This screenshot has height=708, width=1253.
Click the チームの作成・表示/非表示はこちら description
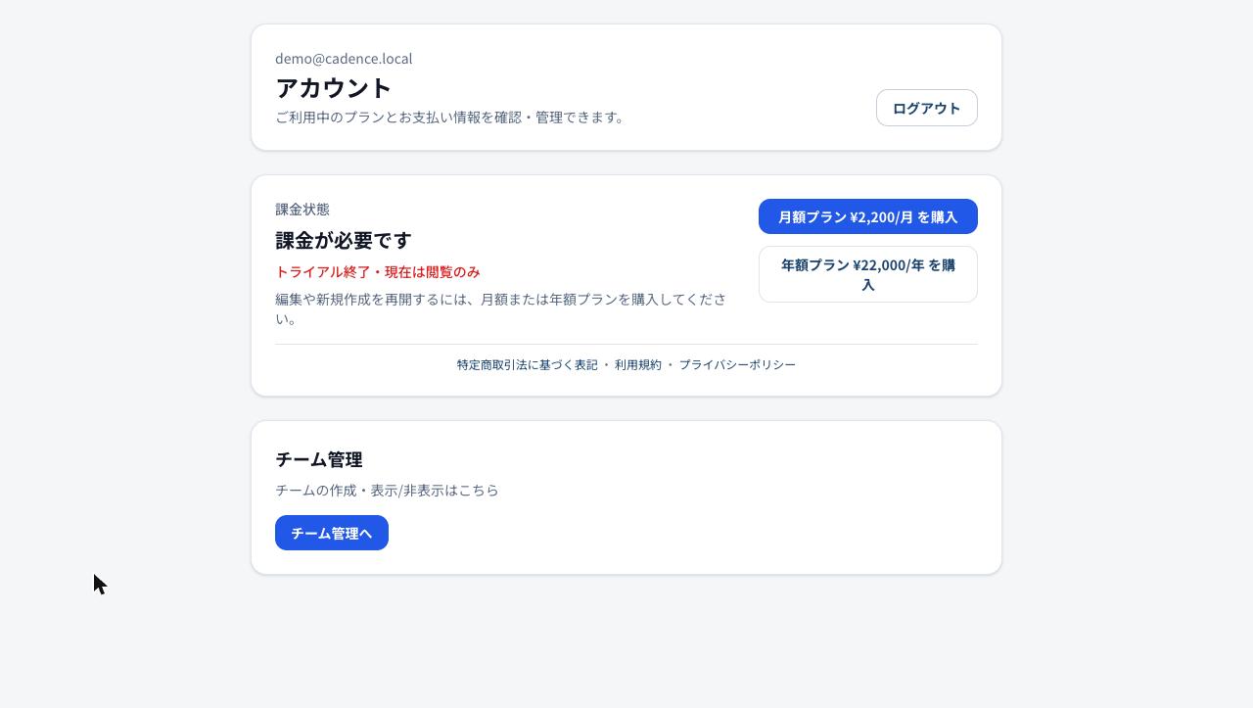click(x=387, y=490)
